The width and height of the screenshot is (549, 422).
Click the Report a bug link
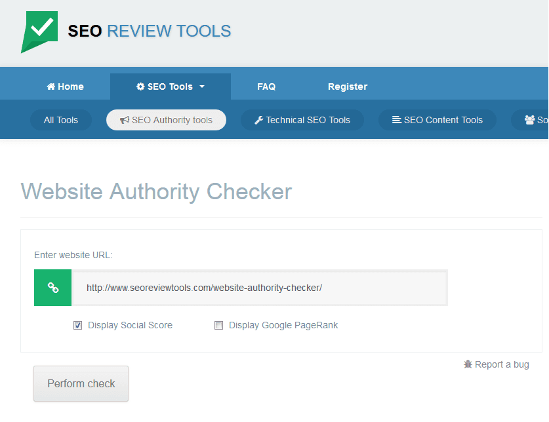[x=502, y=364]
